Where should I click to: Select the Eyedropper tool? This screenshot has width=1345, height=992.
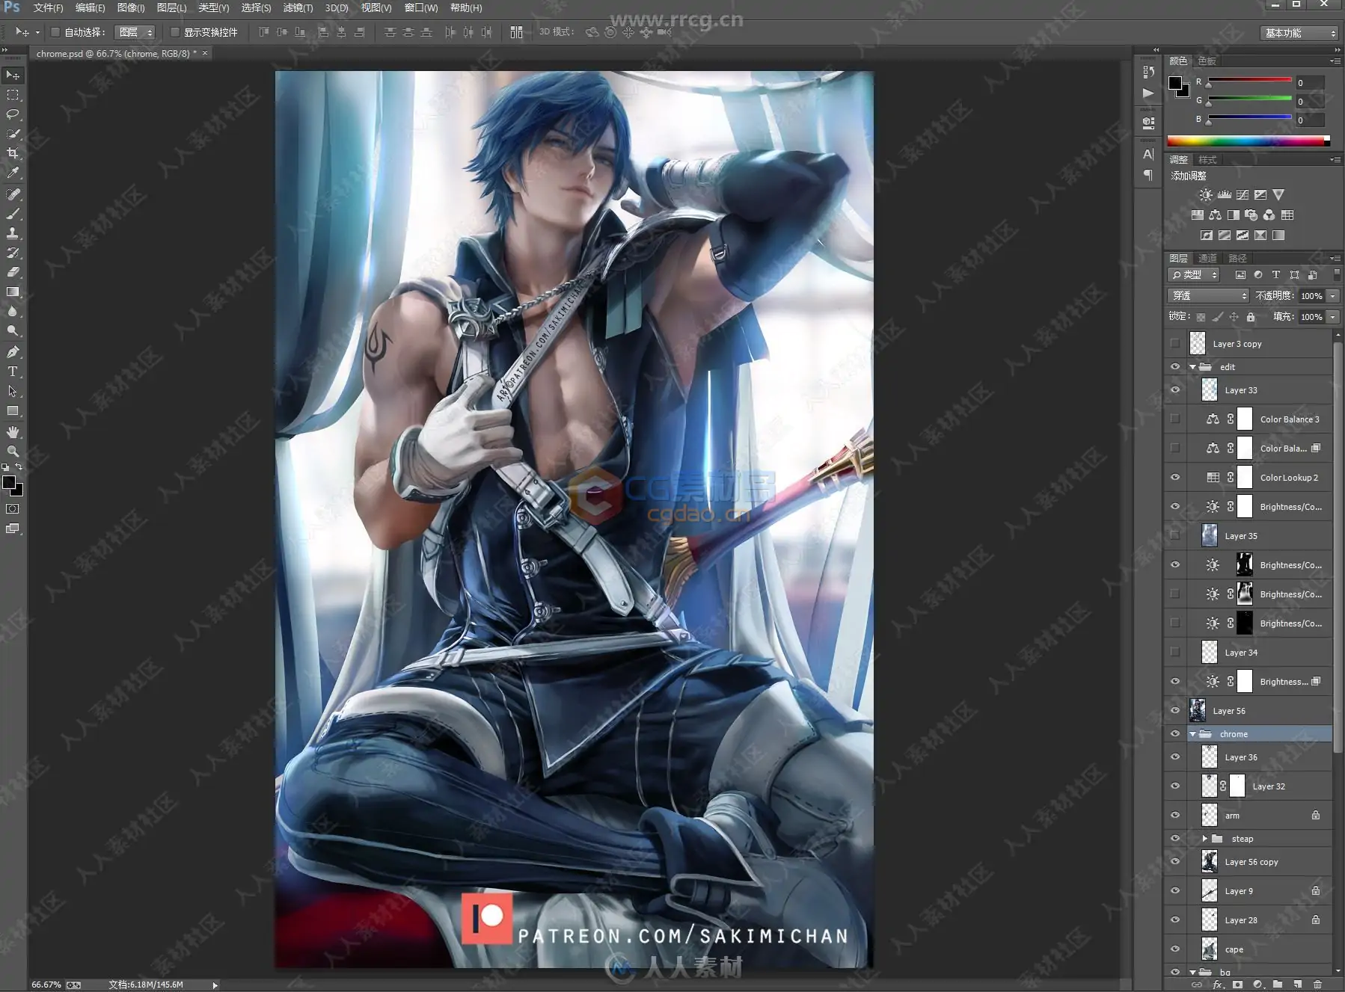(13, 173)
